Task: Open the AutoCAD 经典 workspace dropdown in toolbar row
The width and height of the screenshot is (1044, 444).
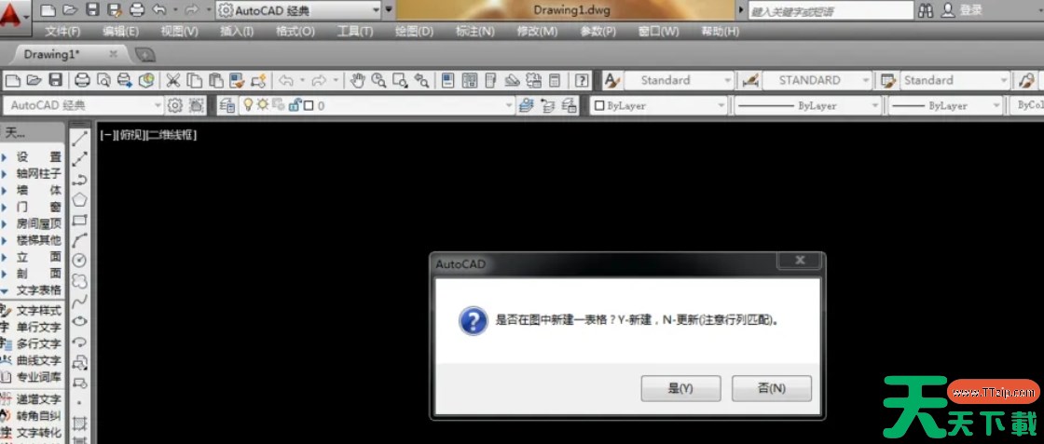Action: click(x=158, y=105)
